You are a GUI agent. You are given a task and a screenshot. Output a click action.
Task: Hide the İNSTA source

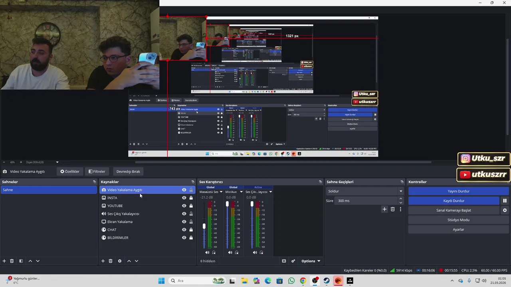tap(184, 198)
